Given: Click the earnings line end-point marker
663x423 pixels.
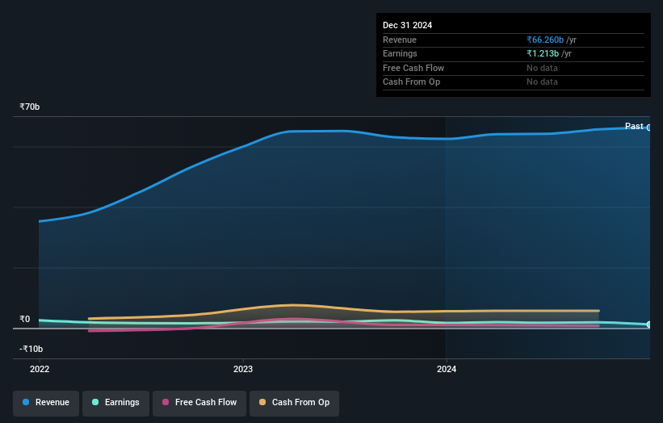Looking at the screenshot, I should [x=649, y=325].
